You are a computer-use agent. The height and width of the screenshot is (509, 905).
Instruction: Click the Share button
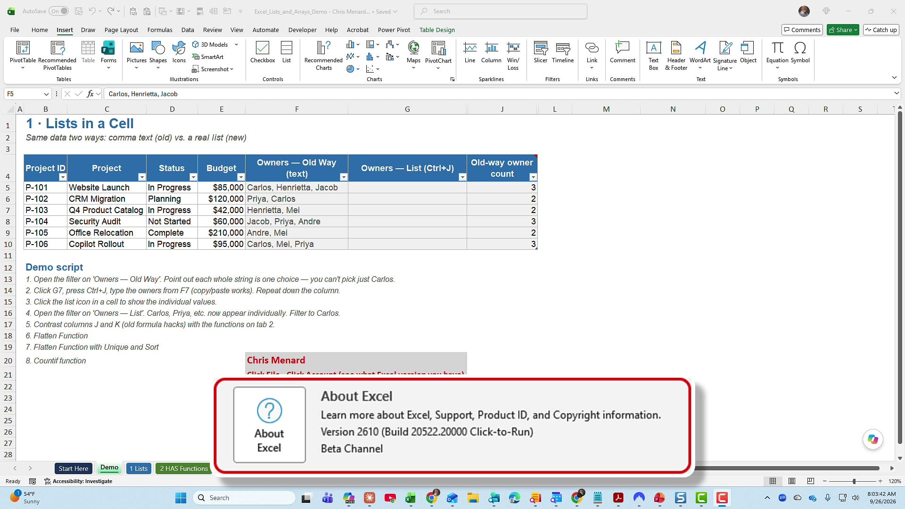(x=843, y=30)
